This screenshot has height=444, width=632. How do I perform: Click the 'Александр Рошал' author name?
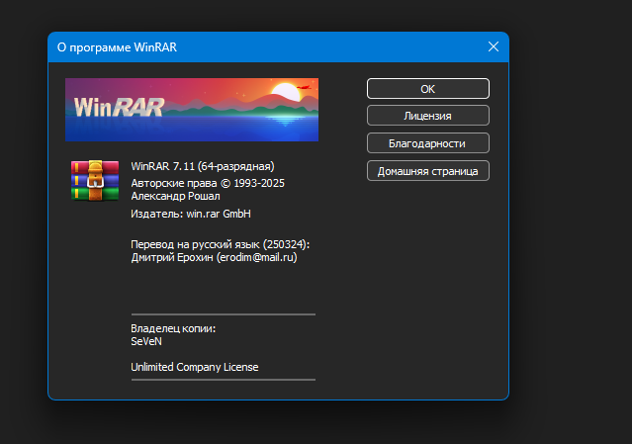[x=175, y=196]
